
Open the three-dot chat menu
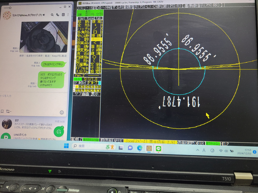[68, 15]
